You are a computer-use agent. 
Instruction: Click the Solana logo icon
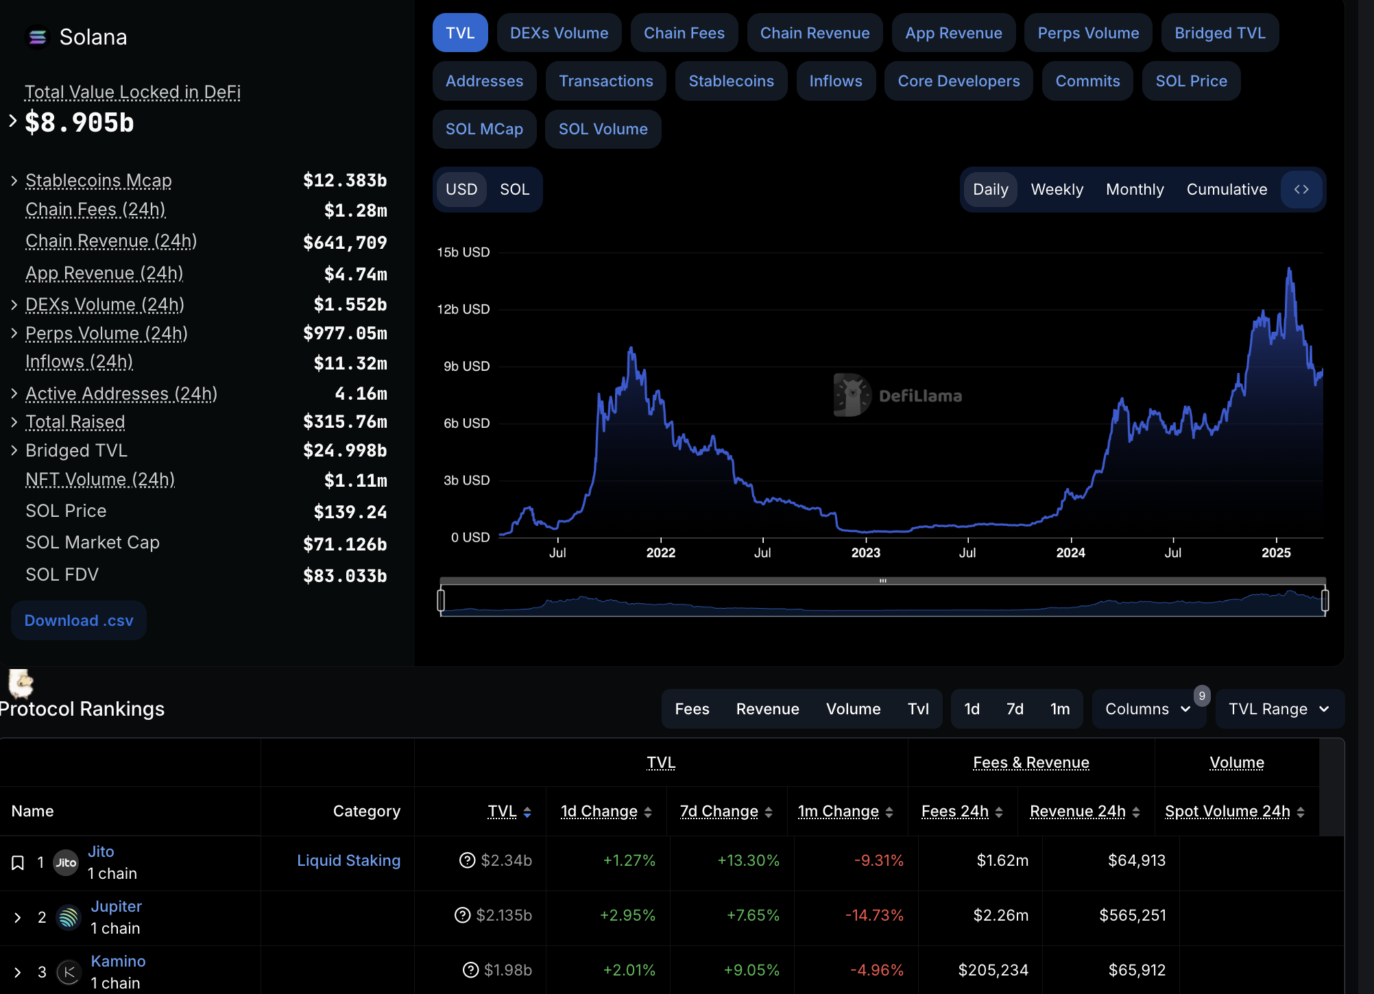pyautogui.click(x=38, y=37)
